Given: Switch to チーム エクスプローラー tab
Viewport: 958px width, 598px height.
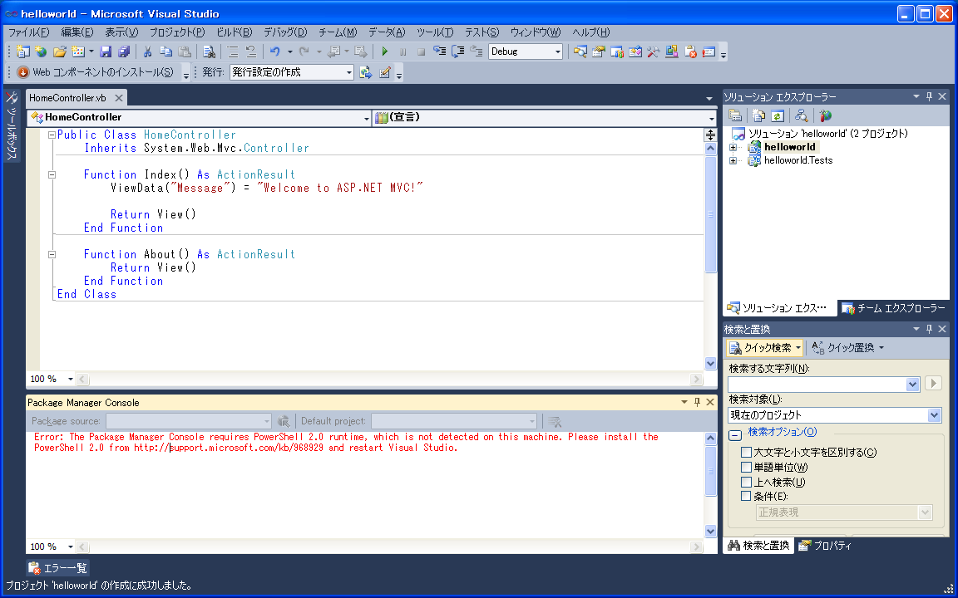Looking at the screenshot, I should tap(895, 308).
